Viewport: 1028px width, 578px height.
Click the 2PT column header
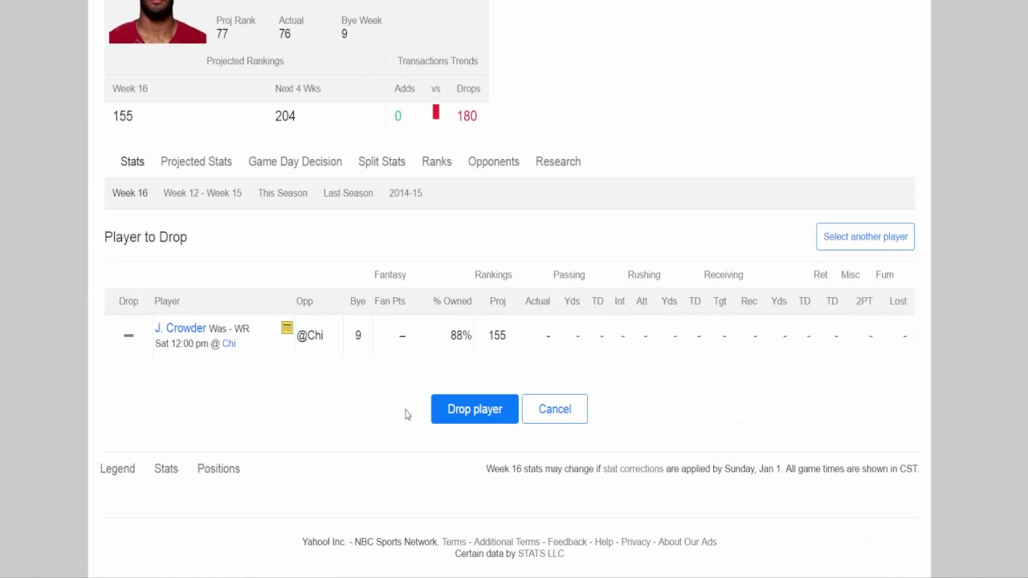pos(864,301)
